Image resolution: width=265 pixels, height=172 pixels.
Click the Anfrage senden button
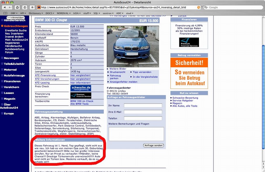click(153, 145)
